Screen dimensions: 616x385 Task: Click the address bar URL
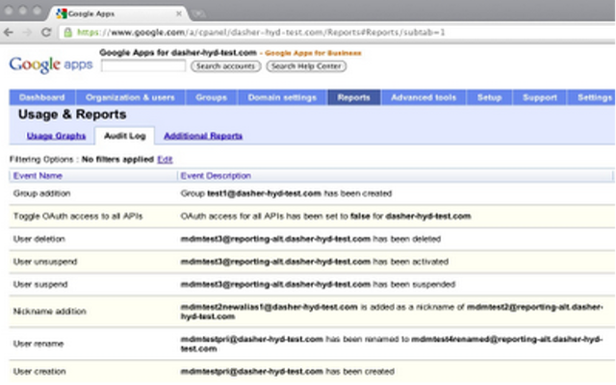[x=261, y=32]
